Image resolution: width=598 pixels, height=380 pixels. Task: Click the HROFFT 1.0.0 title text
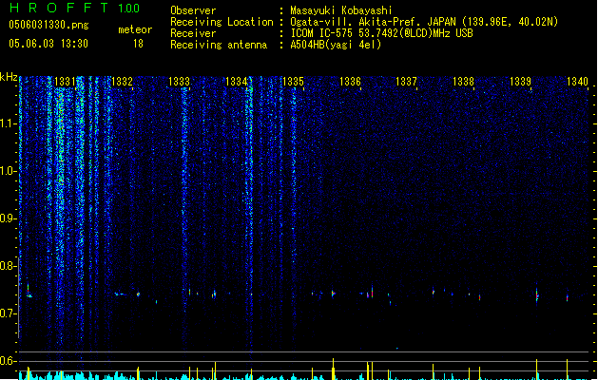(74, 8)
